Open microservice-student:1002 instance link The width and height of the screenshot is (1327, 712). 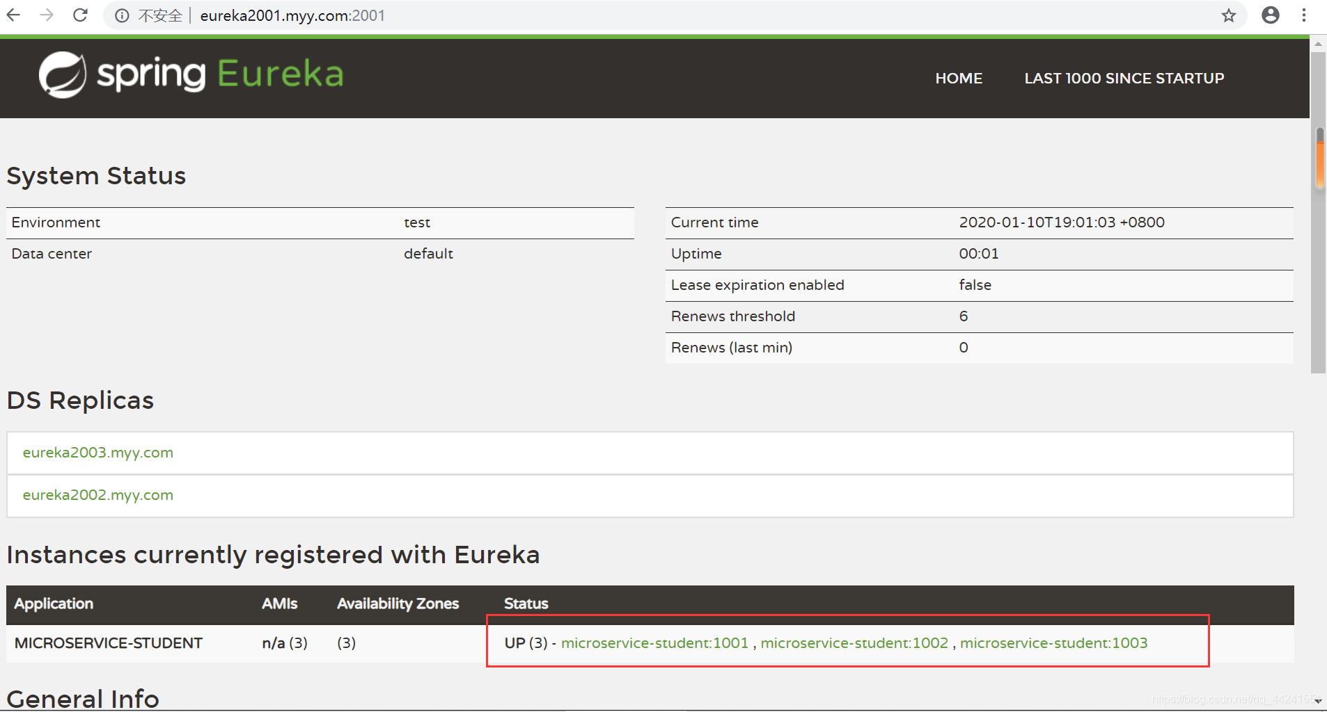[854, 643]
